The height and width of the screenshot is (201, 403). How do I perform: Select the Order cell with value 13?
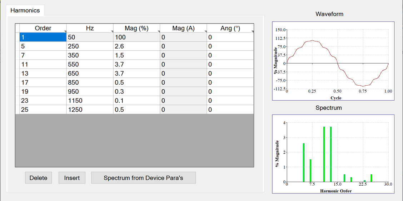[43, 74]
